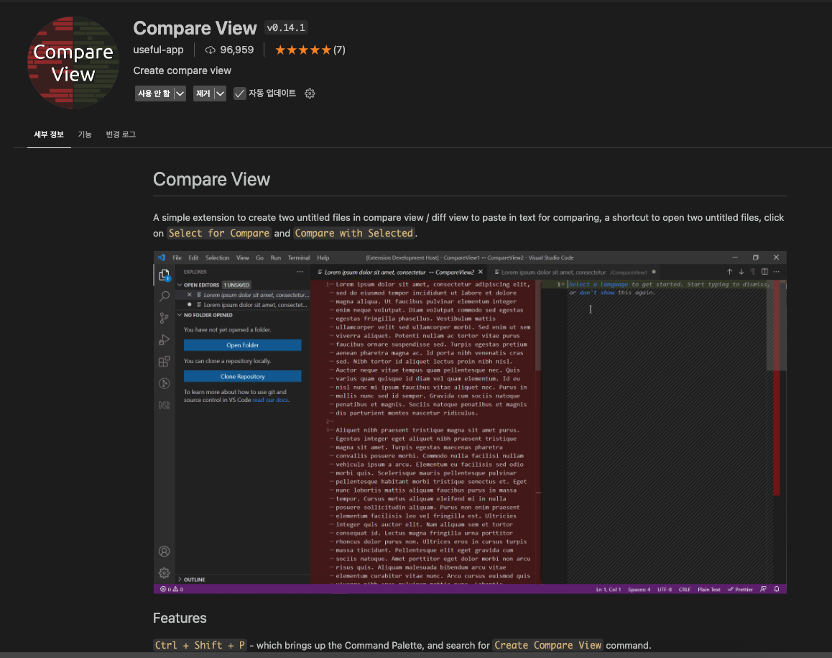Click the Features heading
Image resolution: width=832 pixels, height=658 pixels.
click(x=180, y=618)
